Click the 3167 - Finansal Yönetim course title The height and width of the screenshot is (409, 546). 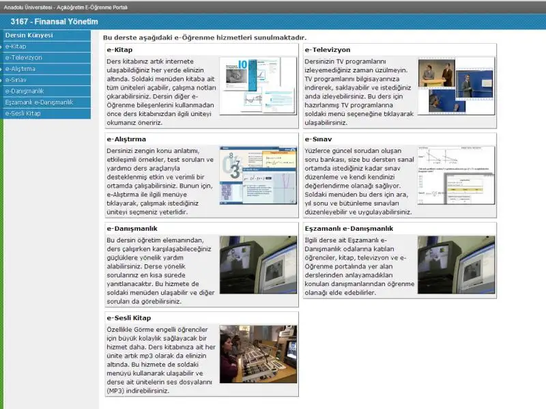coord(55,22)
